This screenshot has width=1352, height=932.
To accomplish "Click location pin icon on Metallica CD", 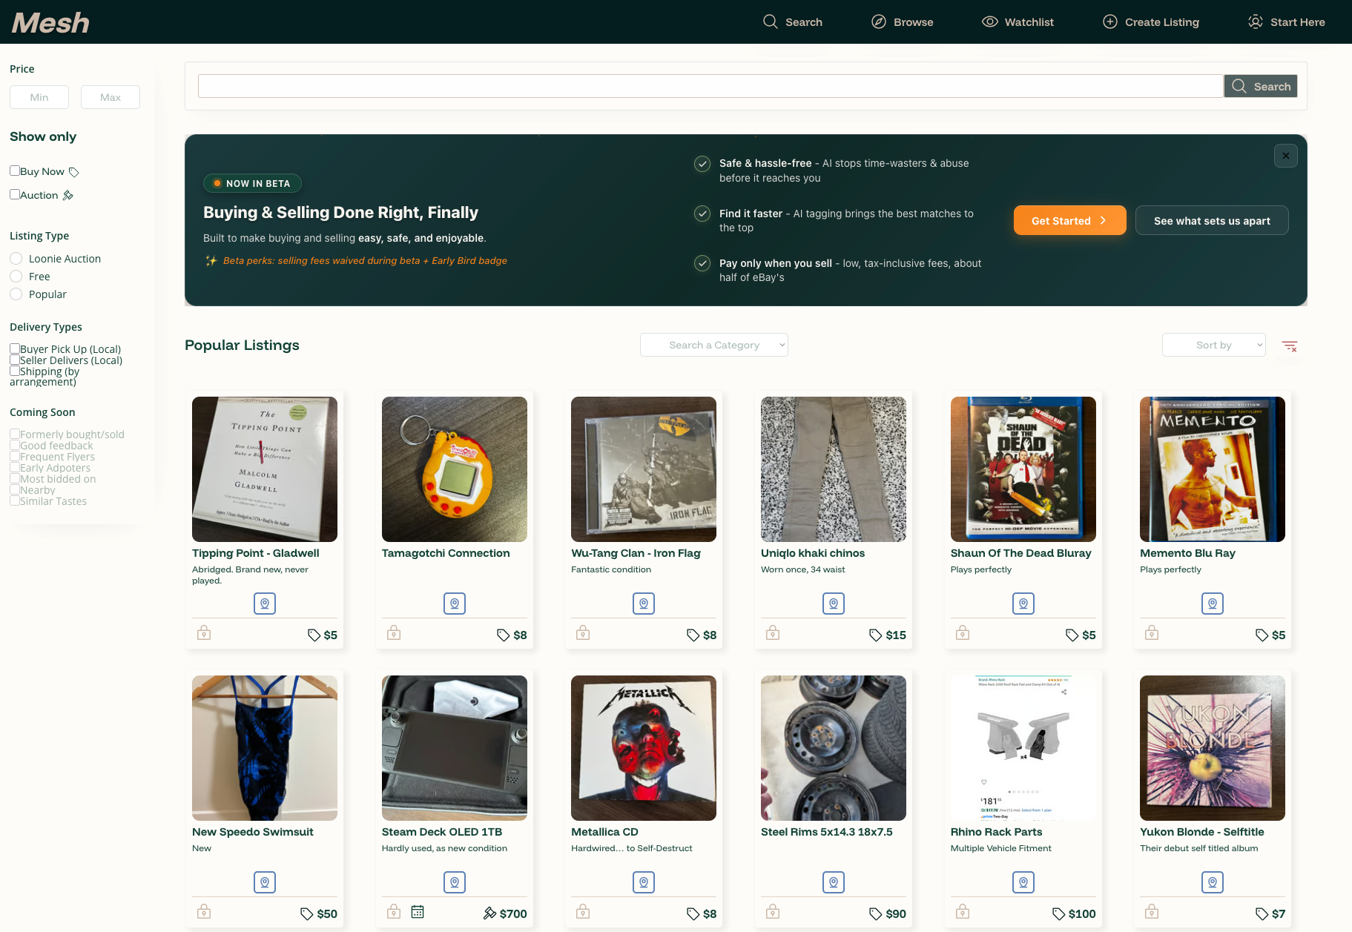I will pyautogui.click(x=644, y=882).
